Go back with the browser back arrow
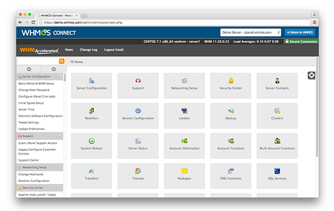The image size is (334, 211). [x=20, y=22]
